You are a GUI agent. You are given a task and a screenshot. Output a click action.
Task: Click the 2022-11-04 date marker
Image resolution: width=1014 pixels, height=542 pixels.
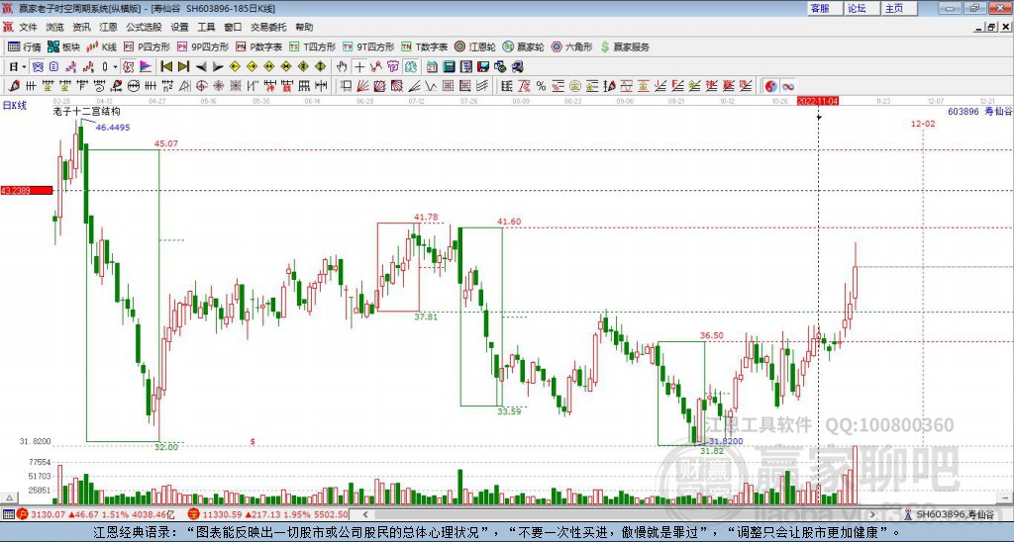coord(818,102)
